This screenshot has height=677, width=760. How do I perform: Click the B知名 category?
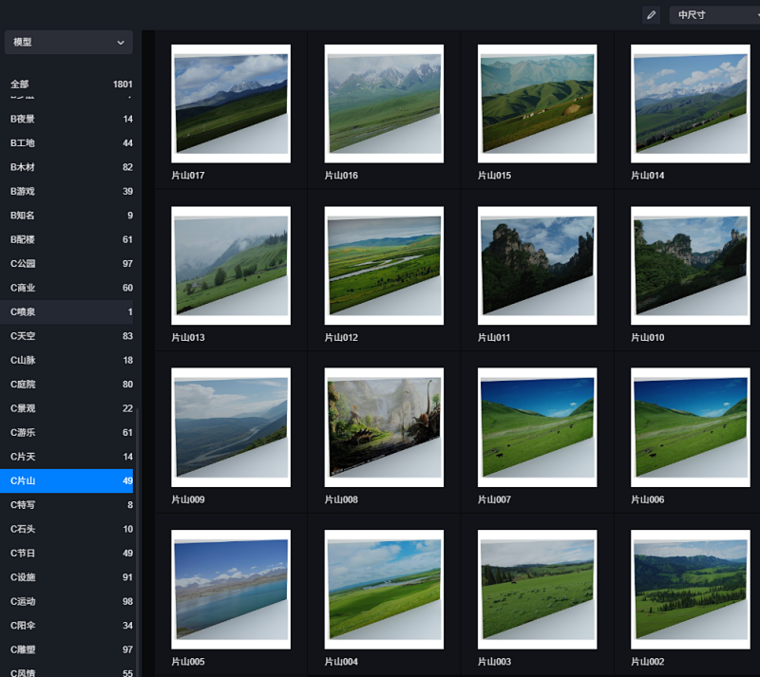click(x=66, y=216)
